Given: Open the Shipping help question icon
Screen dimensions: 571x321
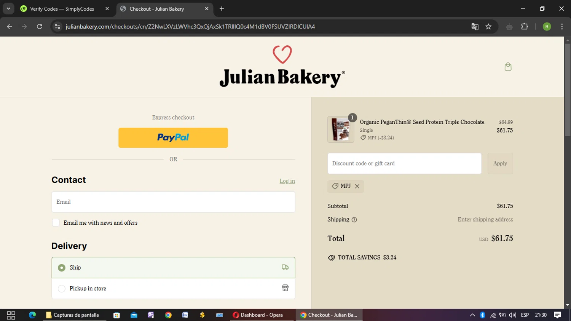Looking at the screenshot, I should 354,220.
